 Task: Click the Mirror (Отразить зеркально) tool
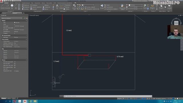pos(36,7)
